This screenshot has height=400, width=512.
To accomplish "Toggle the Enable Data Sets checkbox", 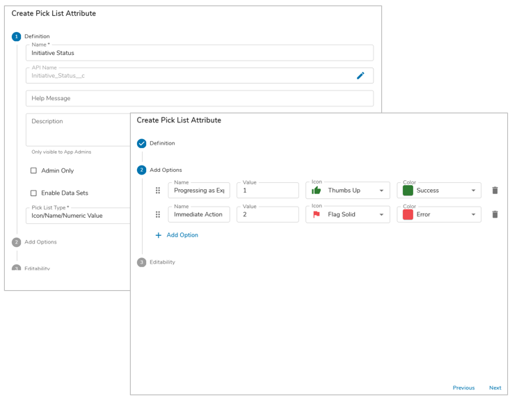I will [x=33, y=193].
